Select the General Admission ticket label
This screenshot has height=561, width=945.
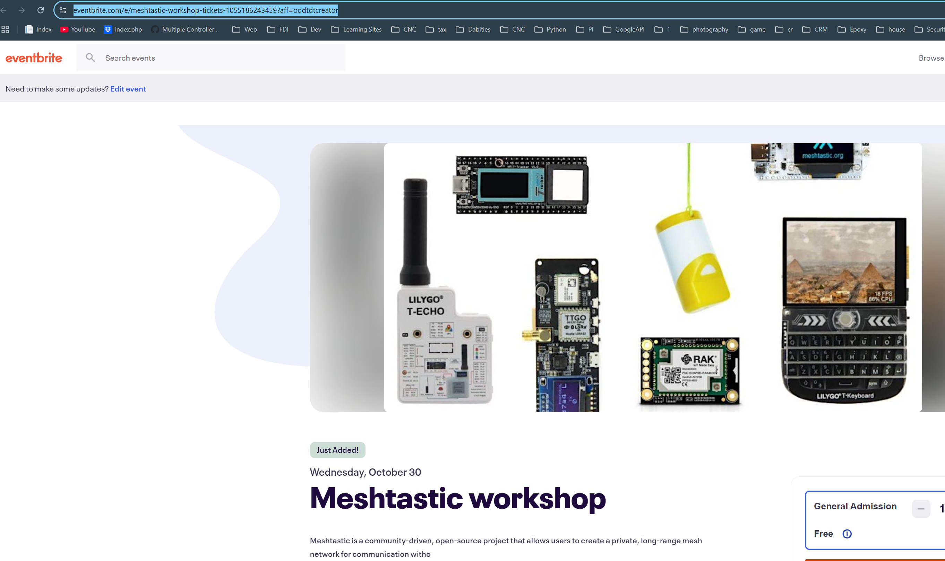[x=855, y=506]
